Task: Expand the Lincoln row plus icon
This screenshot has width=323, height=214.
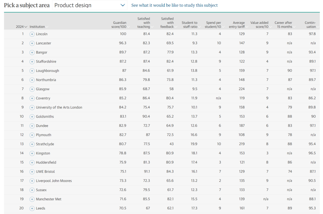Action: pyautogui.click(x=32, y=34)
